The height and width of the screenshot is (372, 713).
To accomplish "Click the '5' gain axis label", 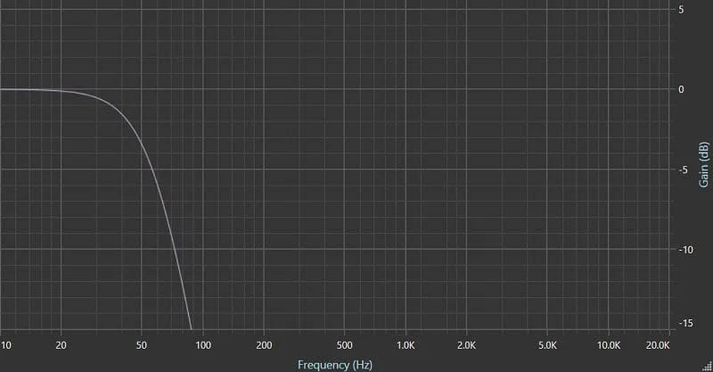I will [x=681, y=10].
